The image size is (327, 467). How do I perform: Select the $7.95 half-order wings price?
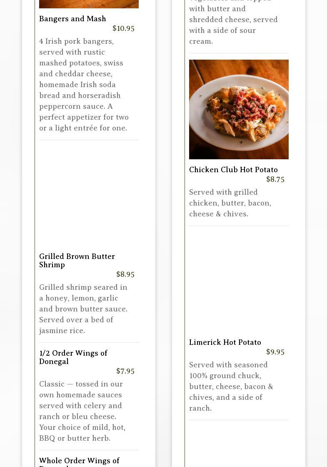click(125, 371)
